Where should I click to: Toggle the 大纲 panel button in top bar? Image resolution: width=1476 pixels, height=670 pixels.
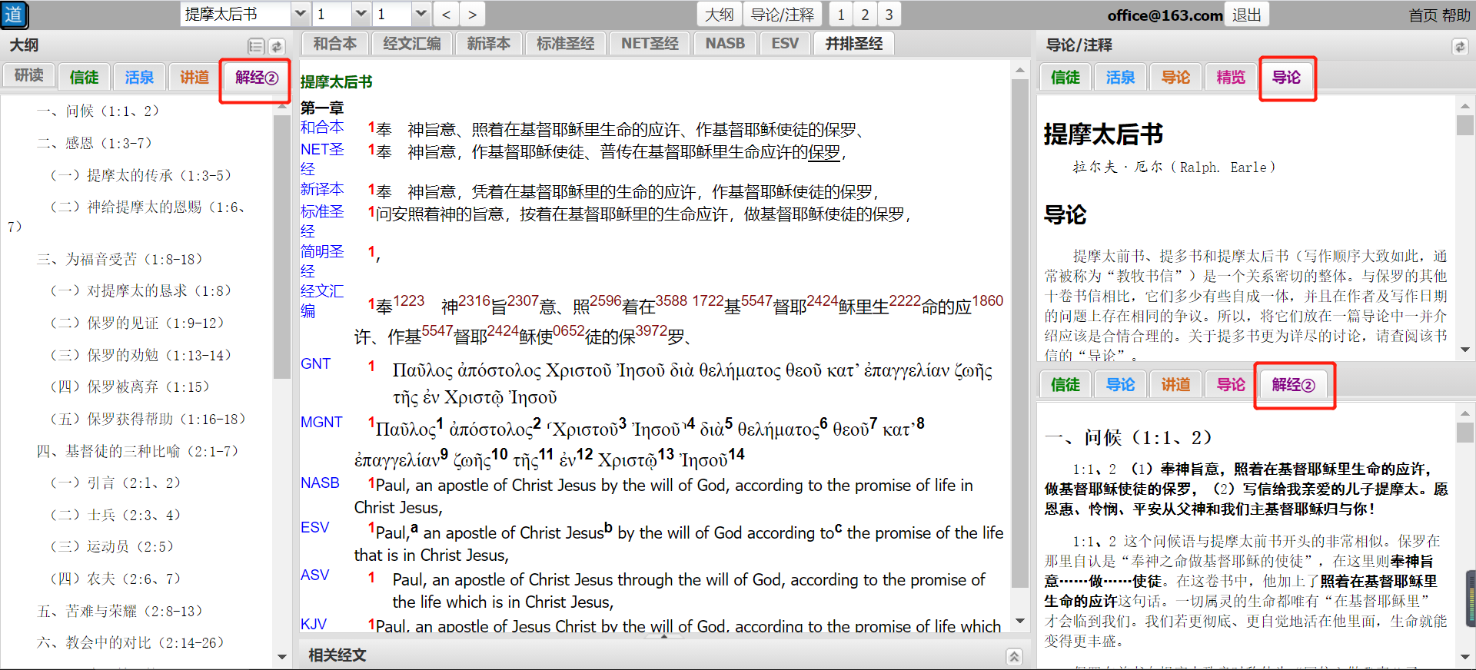[719, 15]
